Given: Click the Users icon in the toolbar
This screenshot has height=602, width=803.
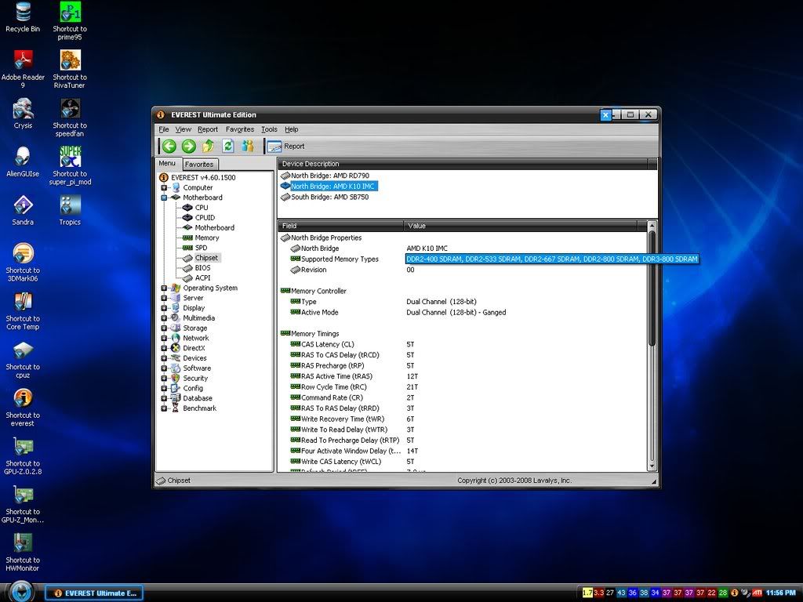Looking at the screenshot, I should coord(248,146).
